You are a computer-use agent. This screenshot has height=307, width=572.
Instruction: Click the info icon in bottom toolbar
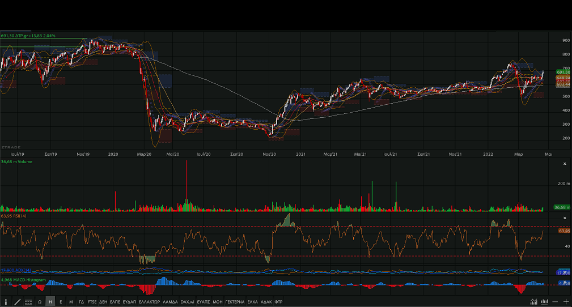click(x=6, y=302)
